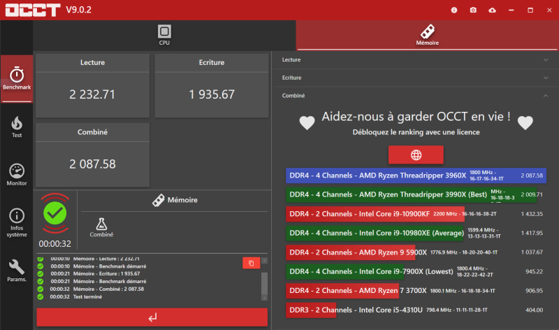
Task: Select the AMD Ryzen 7 3700X row
Action: click(416, 291)
